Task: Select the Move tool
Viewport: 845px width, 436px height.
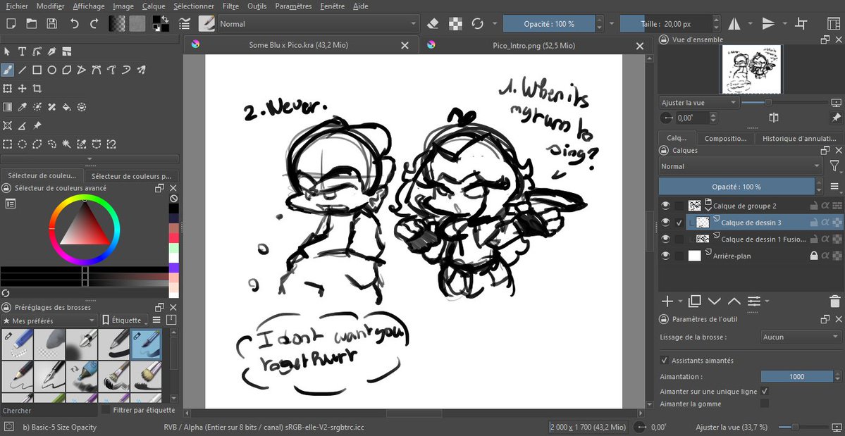Action: tap(22, 88)
